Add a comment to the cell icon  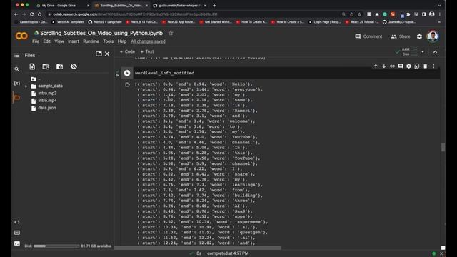(401, 66)
